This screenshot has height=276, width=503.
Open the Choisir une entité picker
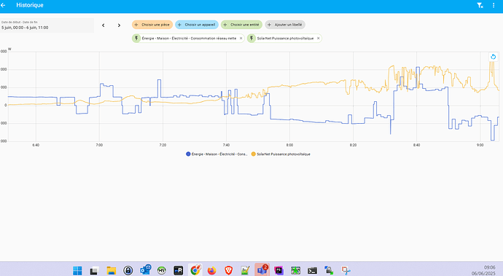tap(241, 25)
